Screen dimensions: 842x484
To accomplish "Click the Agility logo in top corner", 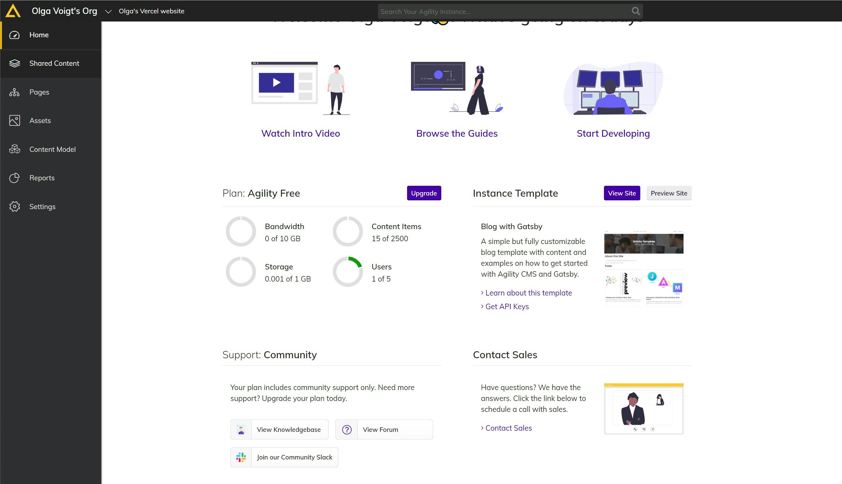I will (x=14, y=11).
